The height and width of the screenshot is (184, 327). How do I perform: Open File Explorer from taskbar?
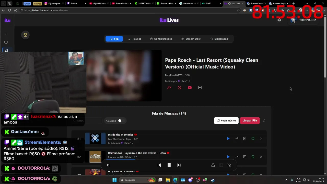click(168, 180)
